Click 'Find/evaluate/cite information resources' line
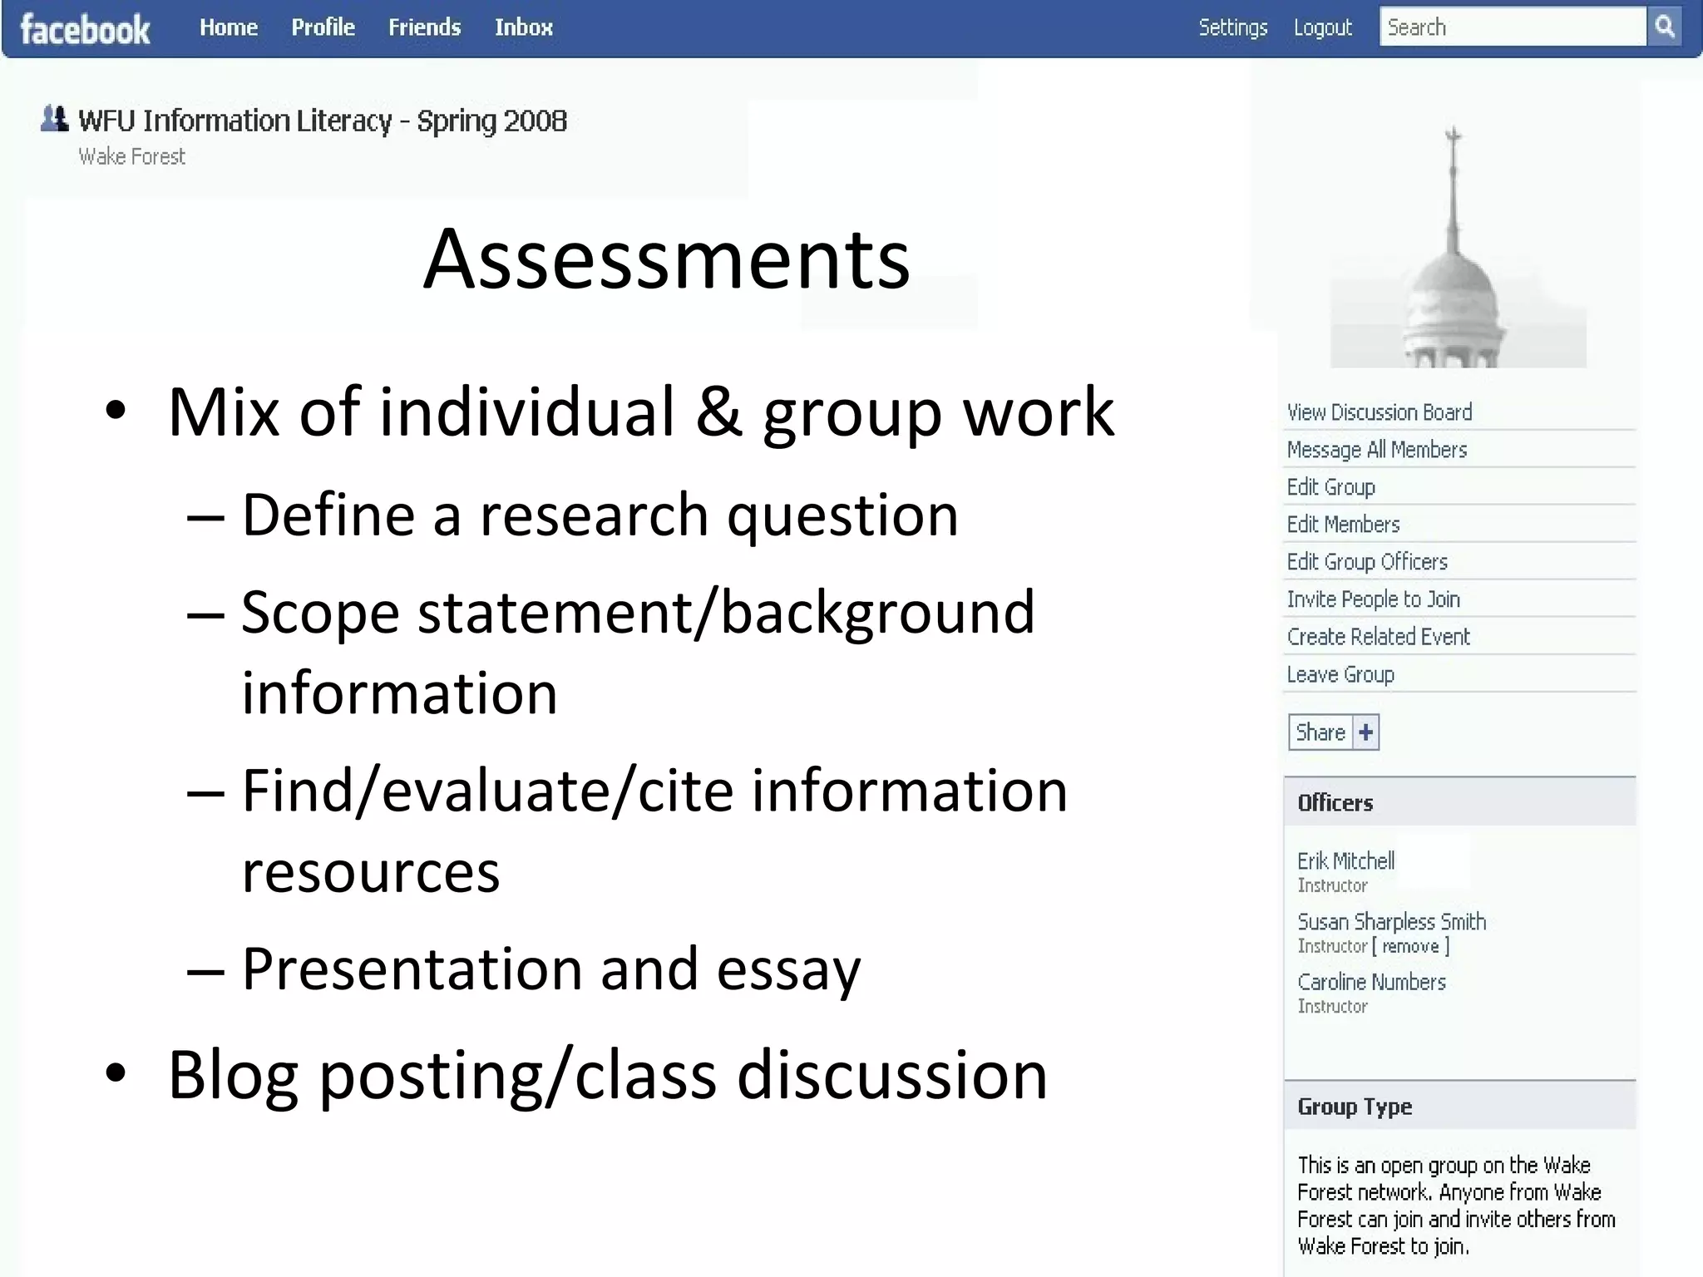 click(654, 830)
